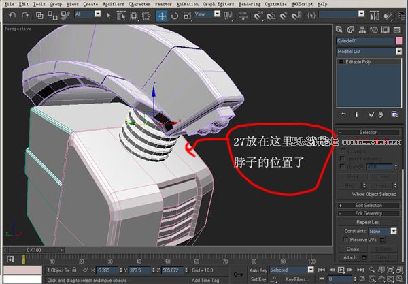Viewport: 408px width, 284px height.
Task: Click Remove Modifier from the Stack icon
Action: tap(381, 114)
